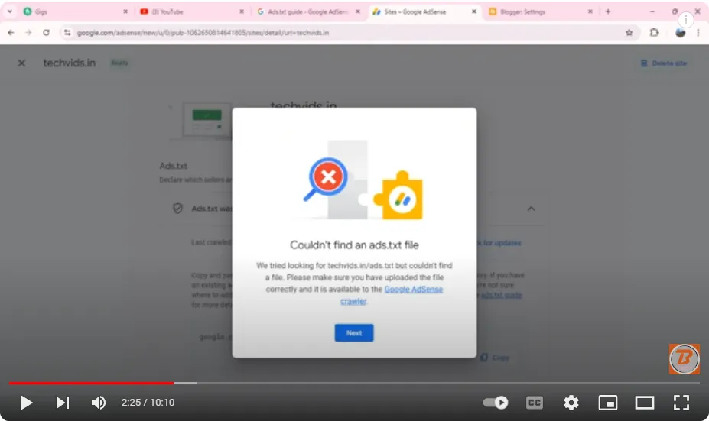Open the video info card icon
The height and width of the screenshot is (421, 709).
pos(686,20)
